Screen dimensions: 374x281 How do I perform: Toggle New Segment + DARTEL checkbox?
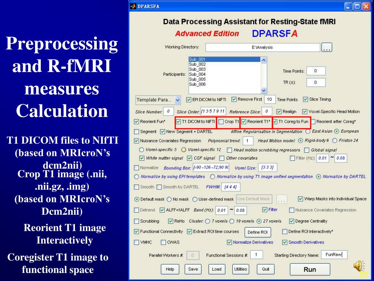(x=163, y=132)
